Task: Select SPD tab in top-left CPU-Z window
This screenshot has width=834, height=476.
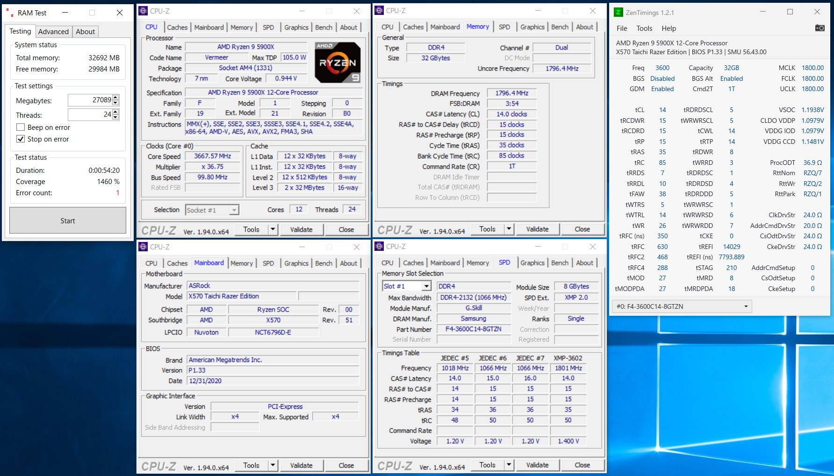Action: pyautogui.click(x=268, y=27)
